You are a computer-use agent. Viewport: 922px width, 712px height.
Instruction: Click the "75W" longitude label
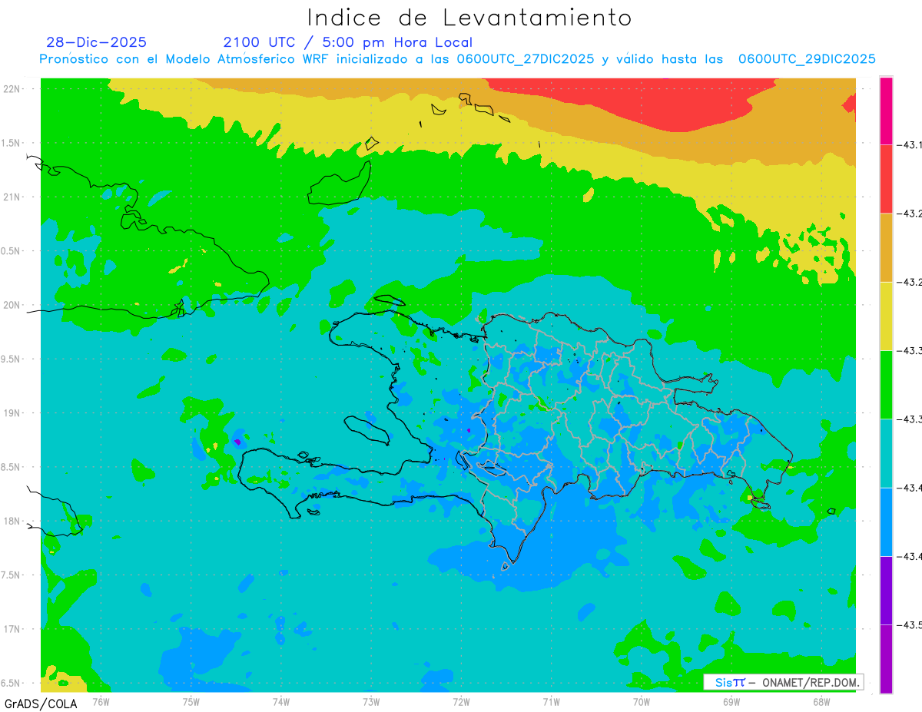(x=191, y=700)
